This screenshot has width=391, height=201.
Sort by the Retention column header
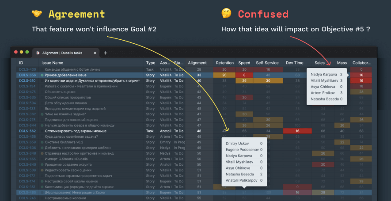click(x=224, y=63)
